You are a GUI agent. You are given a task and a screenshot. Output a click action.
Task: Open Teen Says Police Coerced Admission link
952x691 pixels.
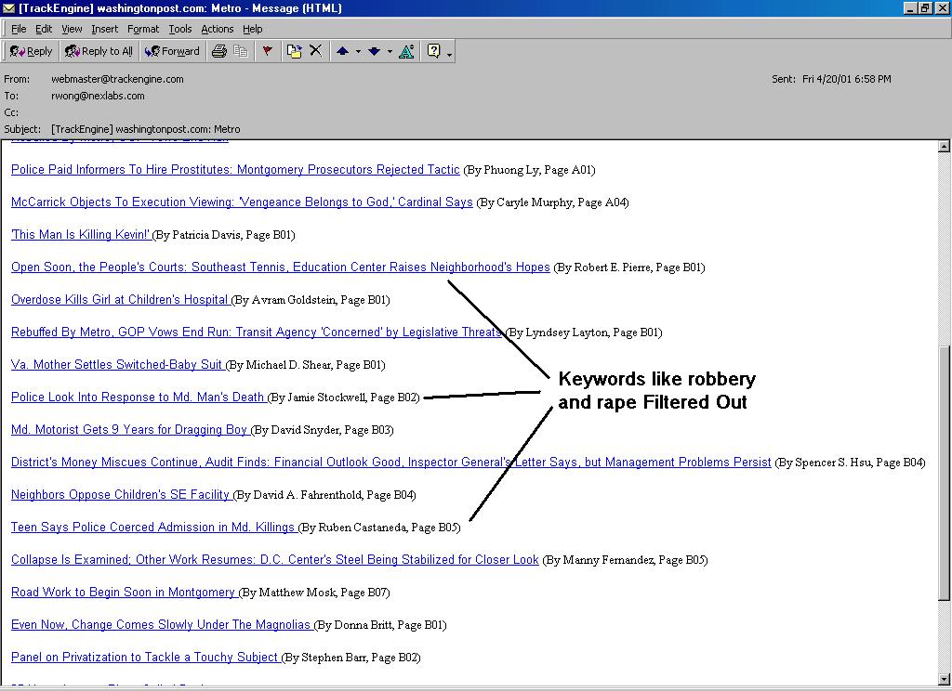pos(153,527)
